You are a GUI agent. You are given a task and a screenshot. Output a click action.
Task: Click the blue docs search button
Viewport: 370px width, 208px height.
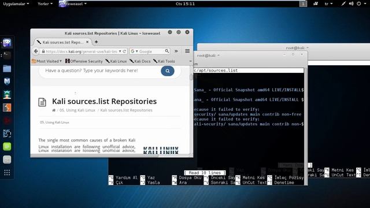pos(168,70)
